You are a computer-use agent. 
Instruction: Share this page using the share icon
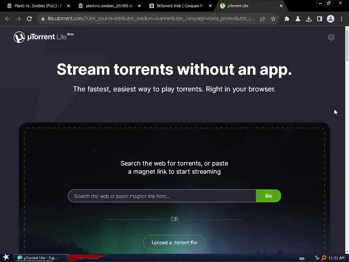[x=262, y=19]
